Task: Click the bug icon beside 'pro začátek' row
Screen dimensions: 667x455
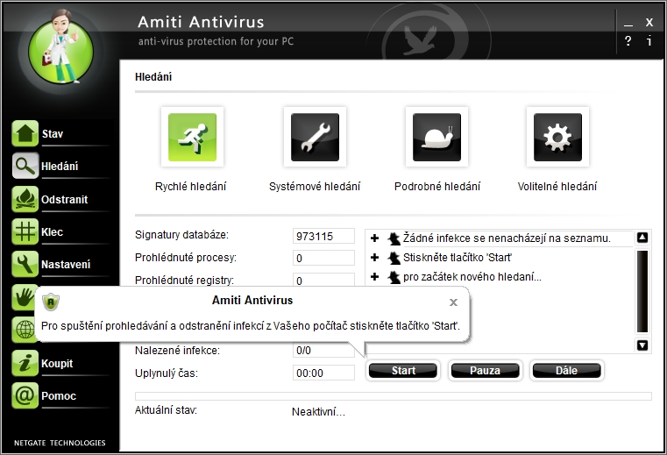Action: click(394, 277)
